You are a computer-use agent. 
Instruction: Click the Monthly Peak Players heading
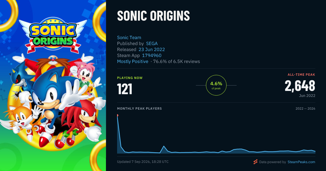tap(139, 109)
